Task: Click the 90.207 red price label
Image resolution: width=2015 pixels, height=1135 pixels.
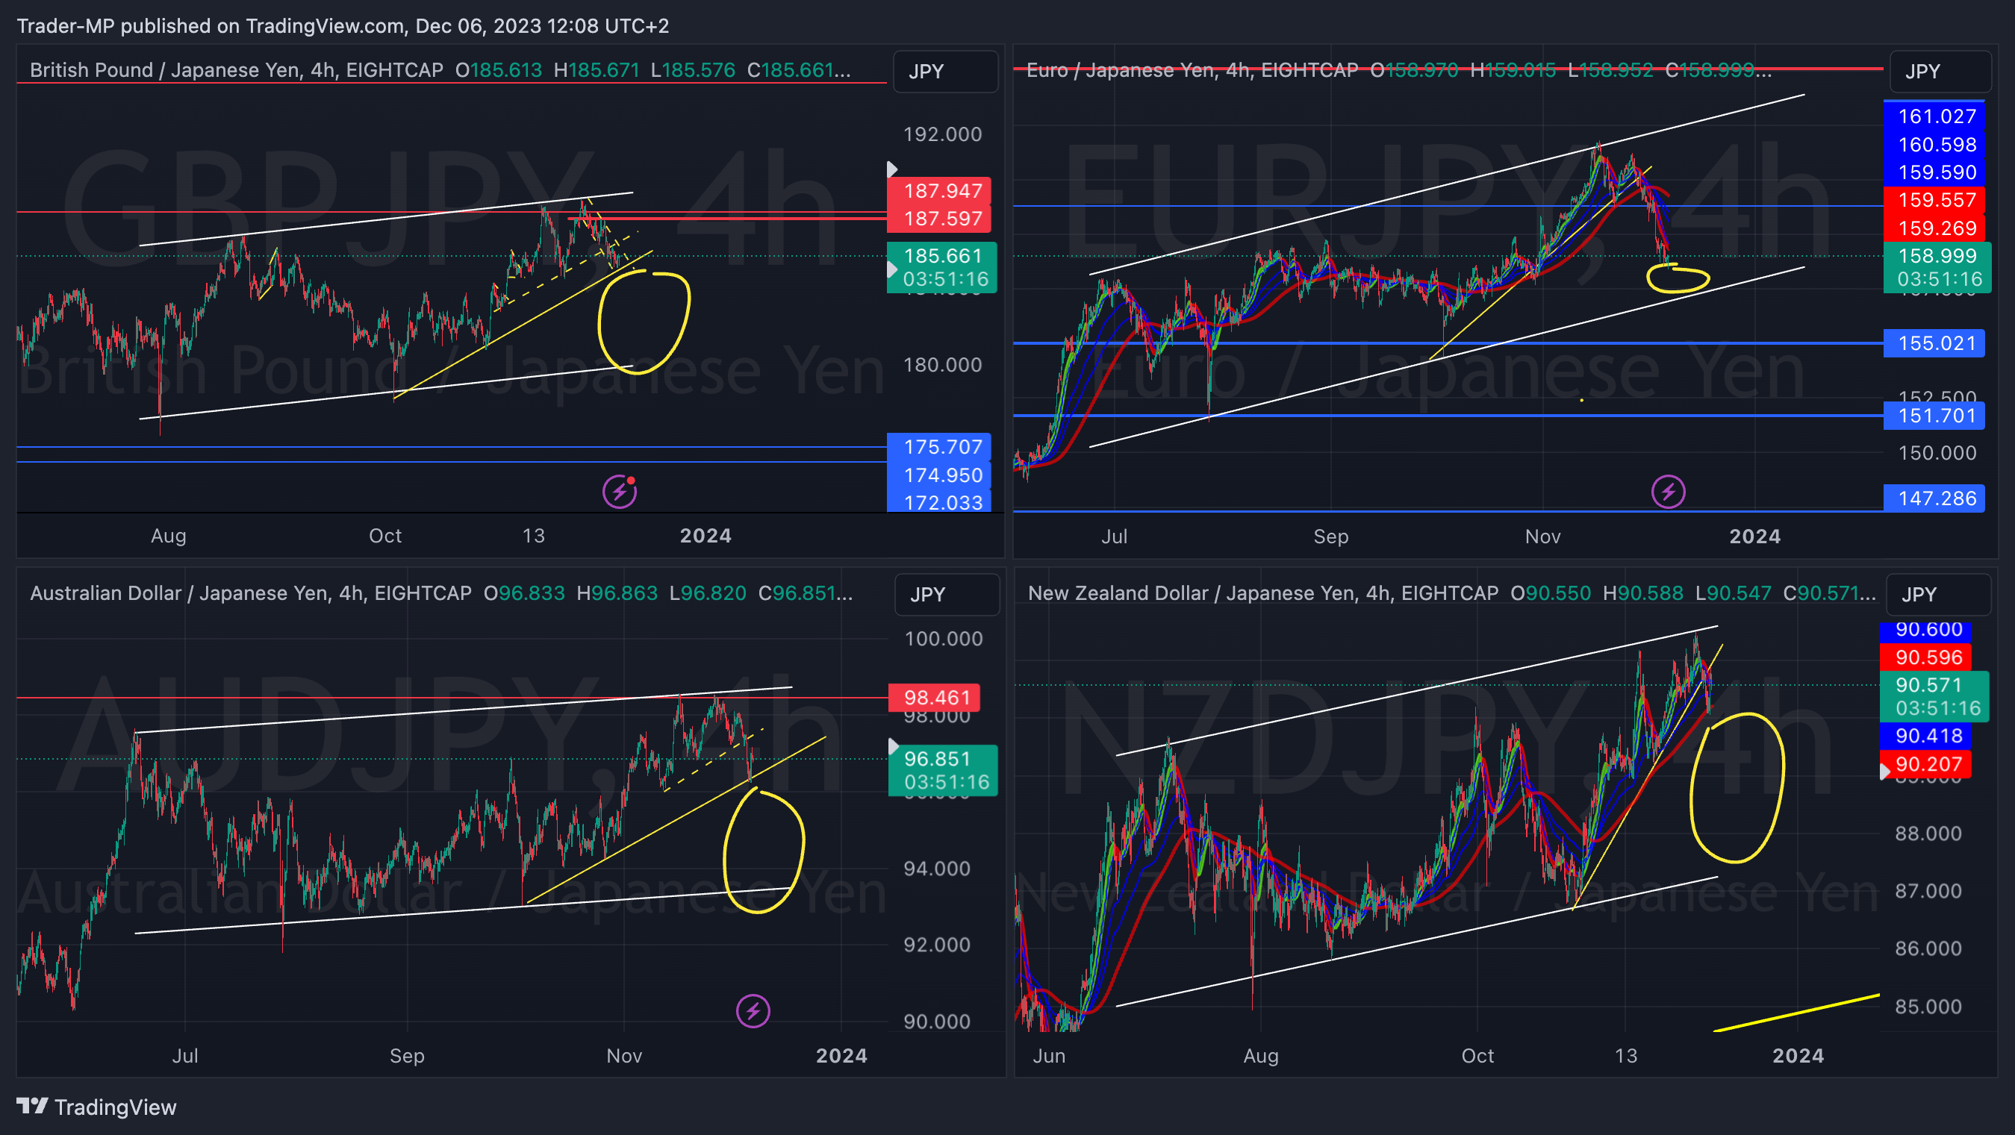Action: [x=1925, y=763]
